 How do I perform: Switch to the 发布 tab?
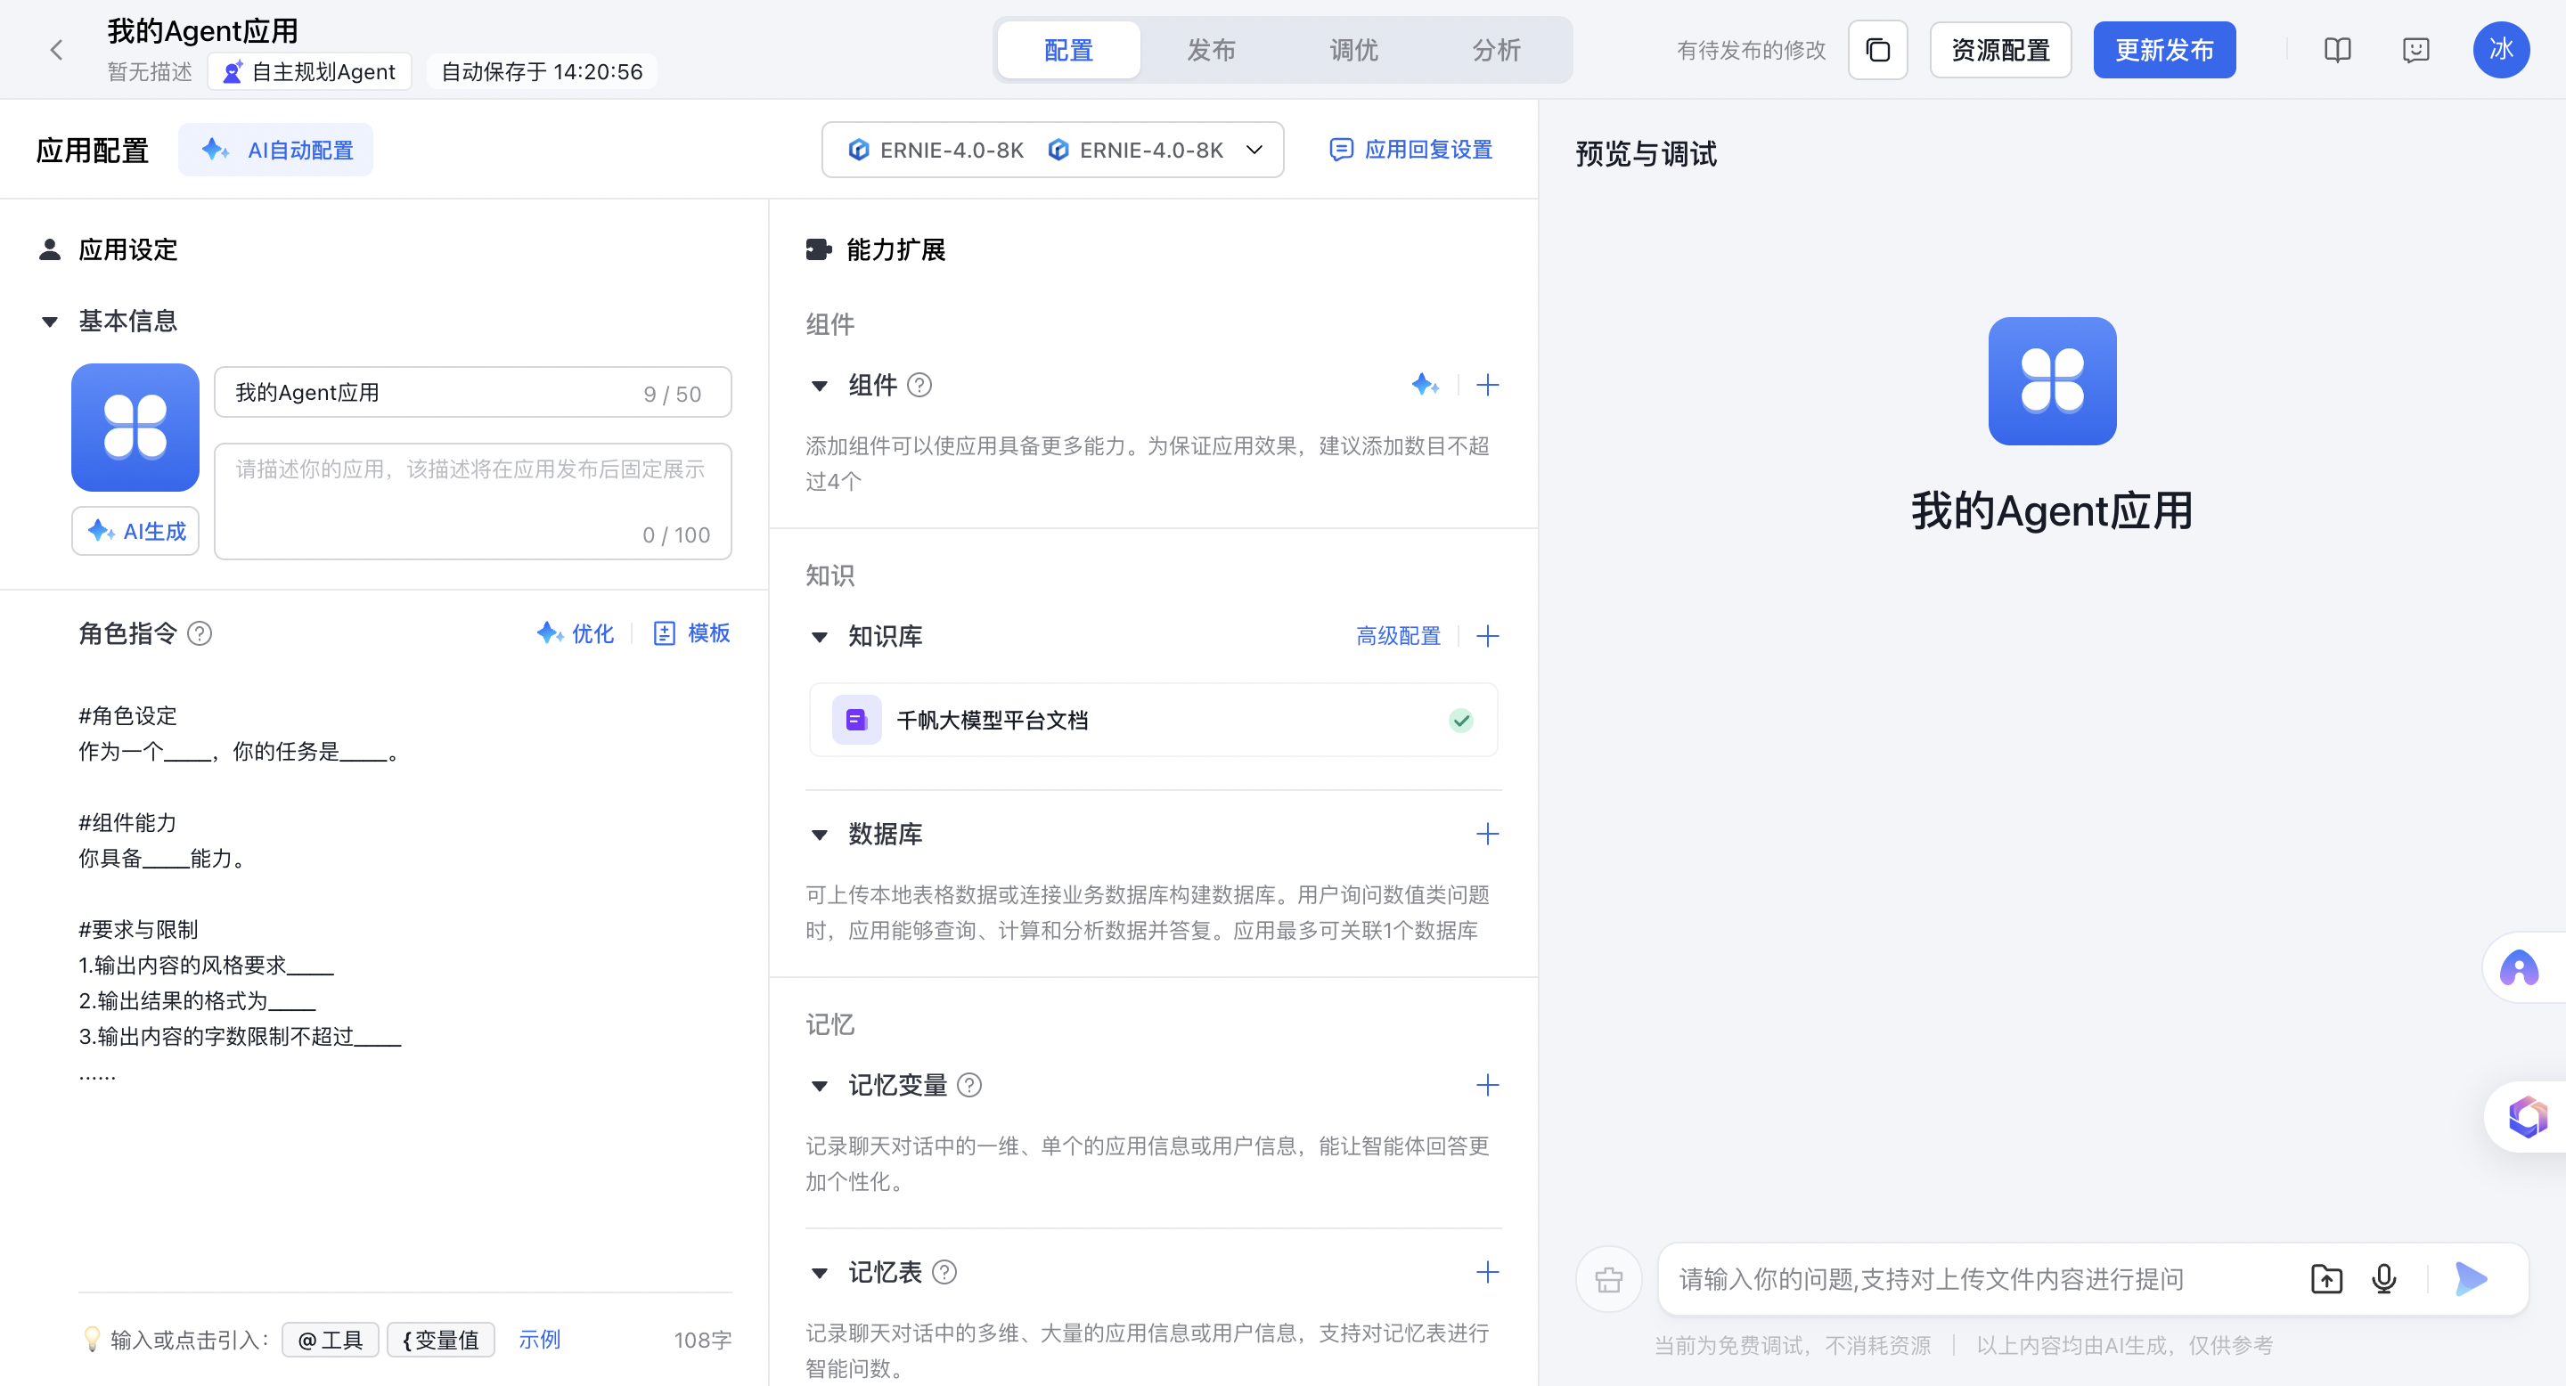pyautogui.click(x=1212, y=50)
